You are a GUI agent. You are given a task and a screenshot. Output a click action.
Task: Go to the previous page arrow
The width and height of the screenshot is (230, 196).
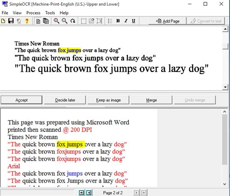click(x=89, y=193)
